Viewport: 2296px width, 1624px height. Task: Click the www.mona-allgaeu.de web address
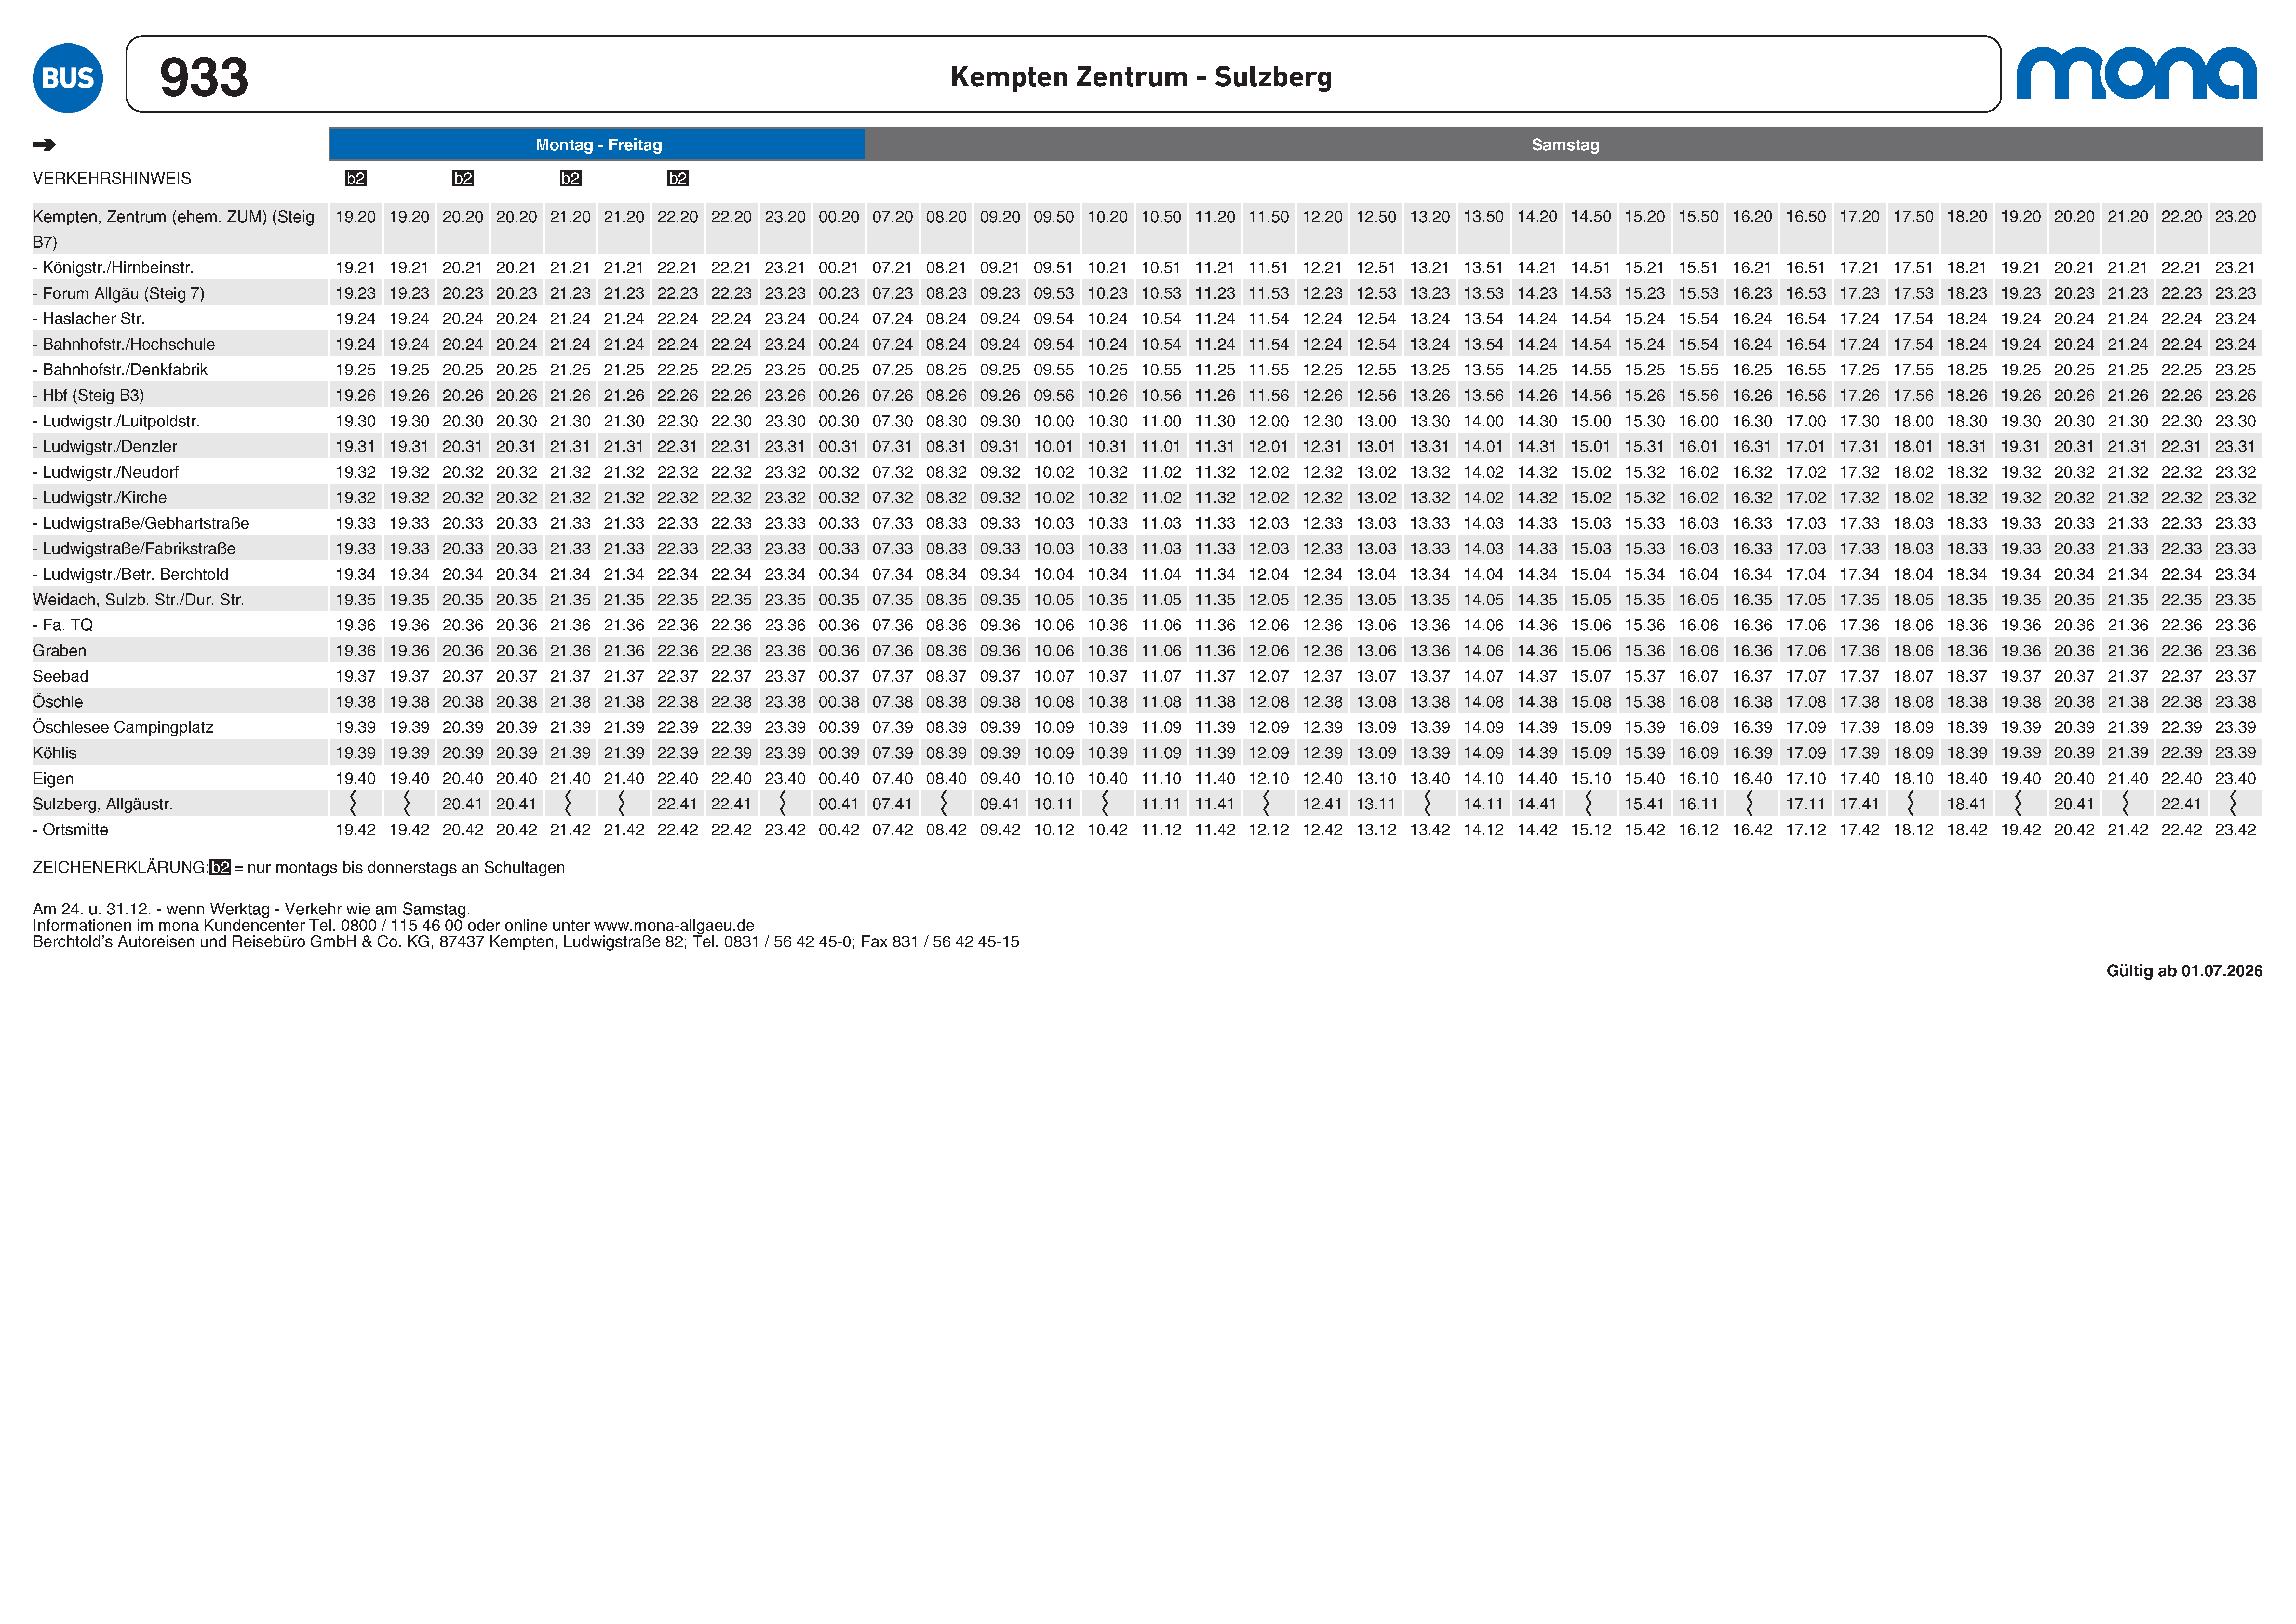coord(674,926)
